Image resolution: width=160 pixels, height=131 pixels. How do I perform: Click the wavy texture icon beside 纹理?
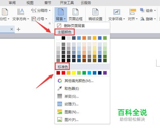60,104
